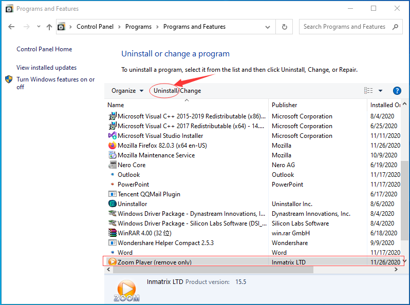Open the chevron after Programs breadcrumb
This screenshot has width=410, height=305.
(157, 27)
